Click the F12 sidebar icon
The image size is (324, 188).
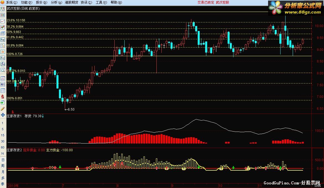[x=3, y=58]
